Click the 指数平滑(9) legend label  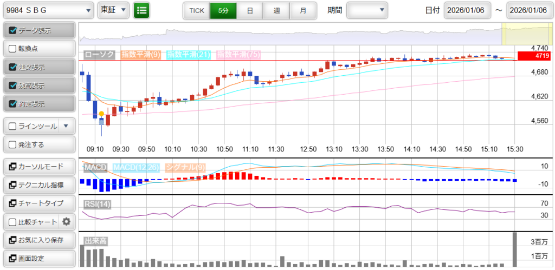(x=140, y=55)
